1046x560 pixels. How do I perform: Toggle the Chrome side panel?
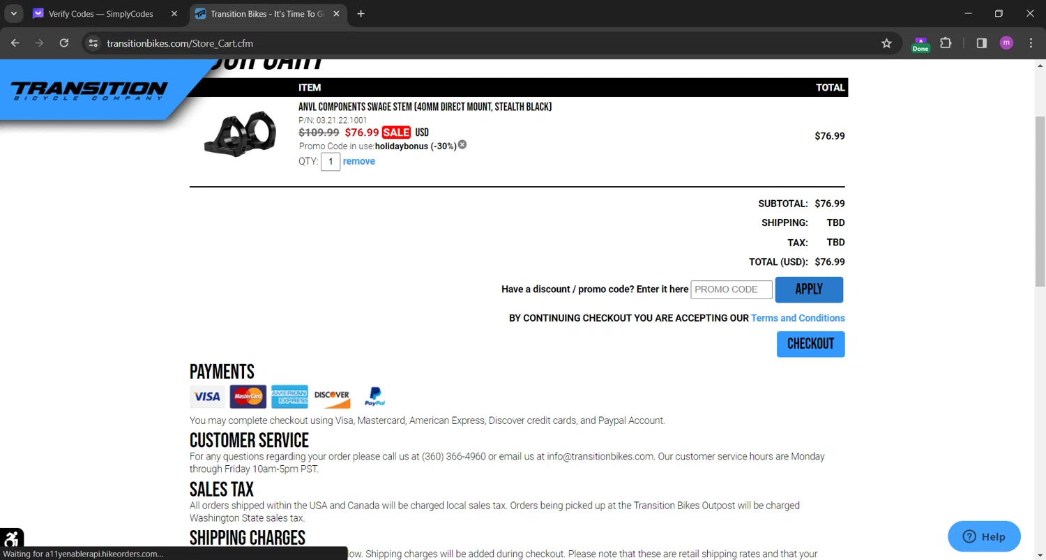tap(982, 43)
